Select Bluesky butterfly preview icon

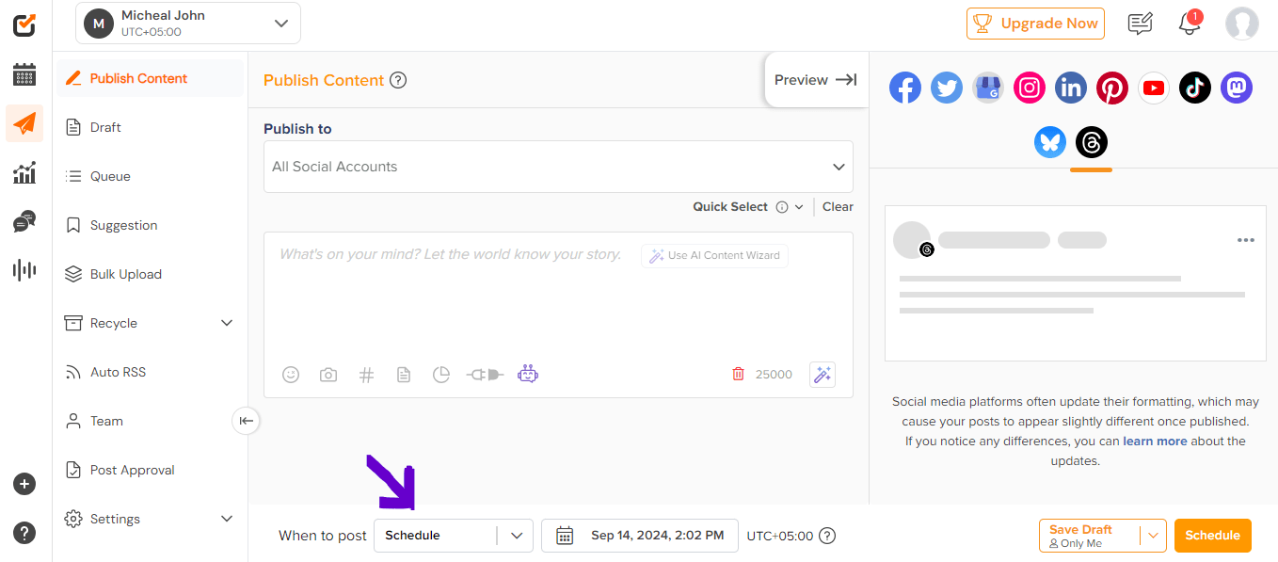click(x=1050, y=142)
